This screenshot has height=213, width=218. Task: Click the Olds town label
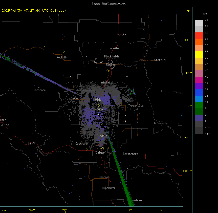(x=98, y=100)
